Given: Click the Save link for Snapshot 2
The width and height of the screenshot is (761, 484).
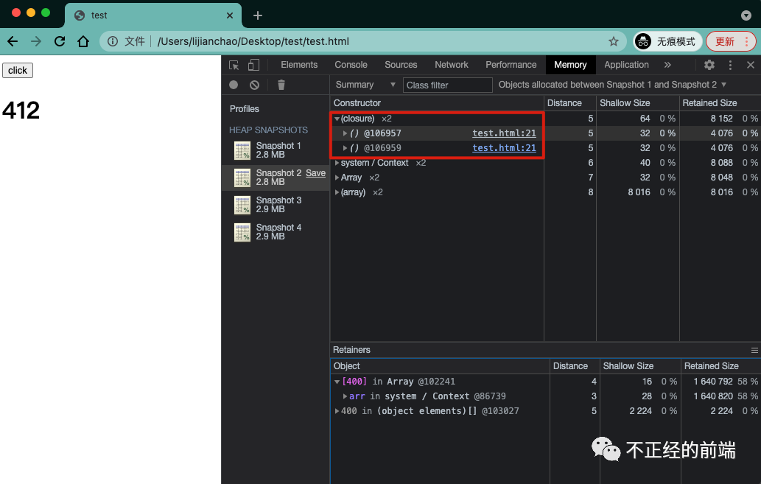Looking at the screenshot, I should (x=315, y=173).
